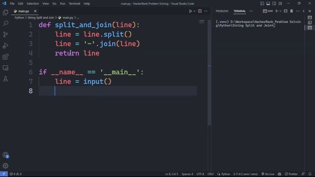Viewport: 315px width, 177px height.
Task: Click Python in the breadcrumb path
Action: click(x=19, y=18)
